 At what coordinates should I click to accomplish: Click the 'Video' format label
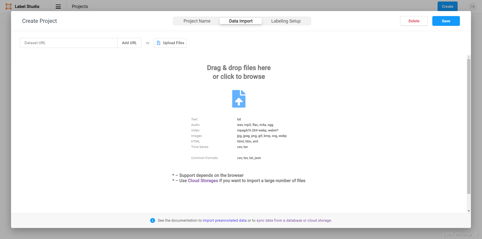click(x=195, y=130)
